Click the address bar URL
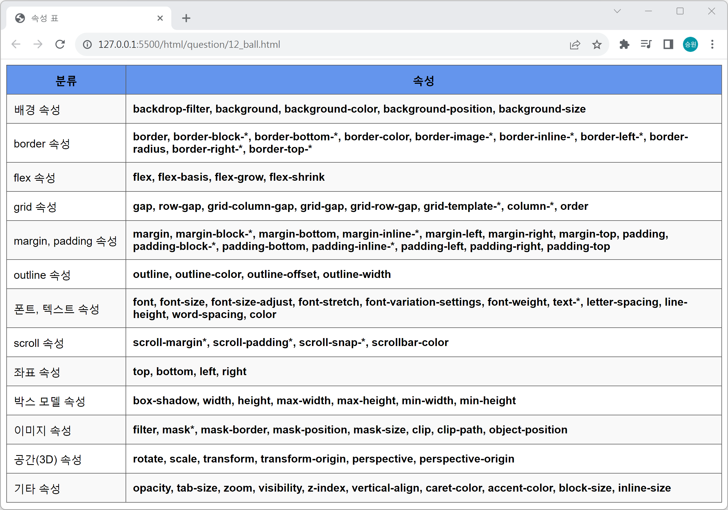The width and height of the screenshot is (728, 510). pyautogui.click(x=189, y=44)
